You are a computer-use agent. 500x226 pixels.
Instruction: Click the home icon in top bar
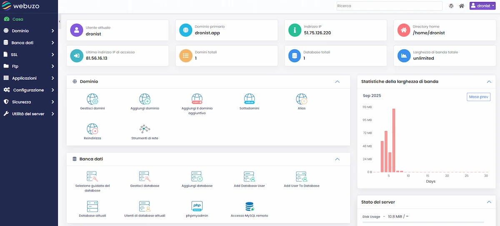[x=461, y=6]
